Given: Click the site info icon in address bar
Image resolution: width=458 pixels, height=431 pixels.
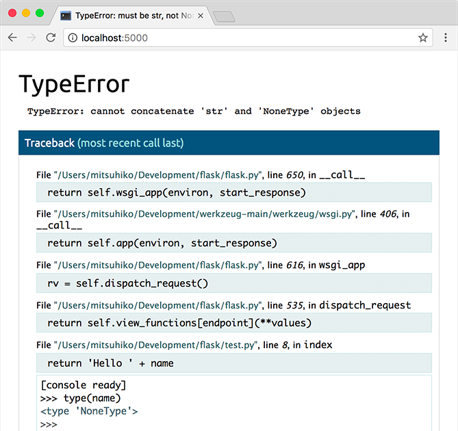Looking at the screenshot, I should [73, 38].
